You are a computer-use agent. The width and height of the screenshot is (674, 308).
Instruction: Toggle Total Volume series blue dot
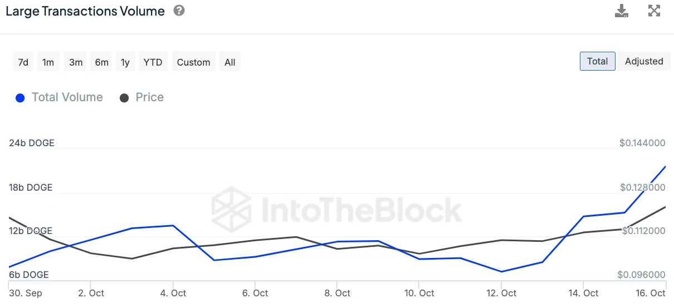point(20,98)
